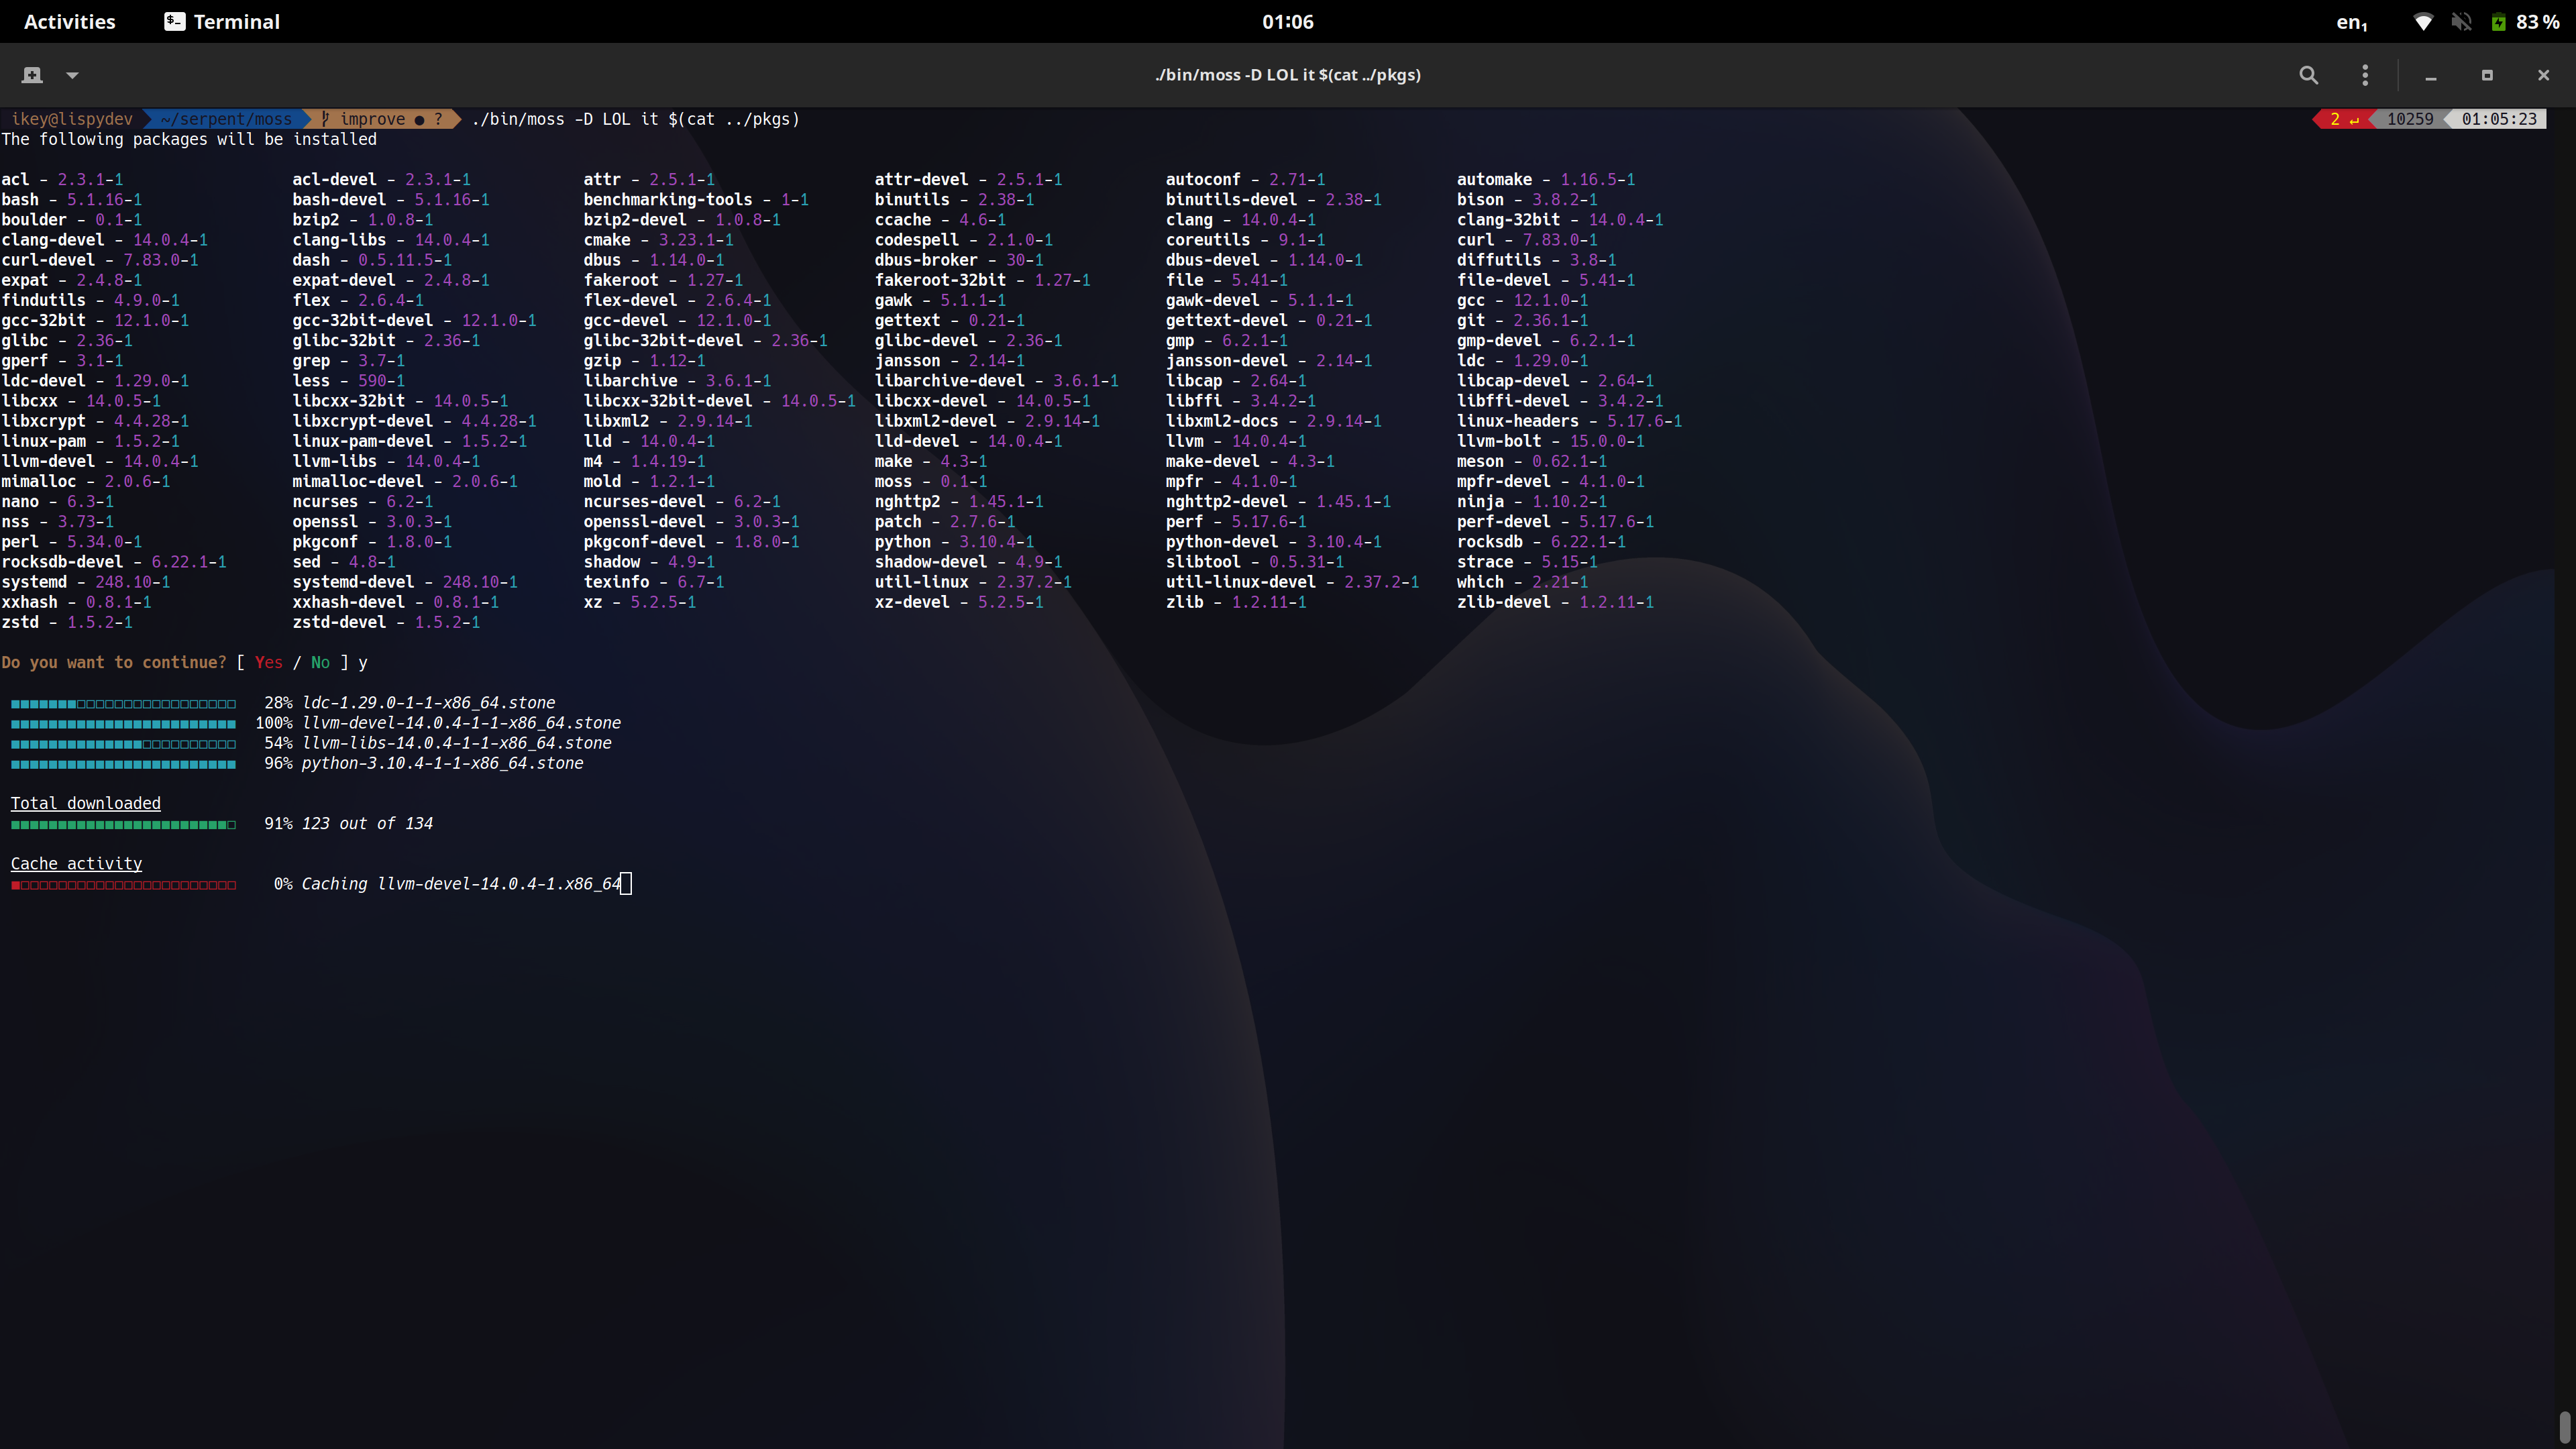The image size is (2576, 1449).
Task: Click the 'util-linux-devel' package entry
Action: click(1292, 582)
